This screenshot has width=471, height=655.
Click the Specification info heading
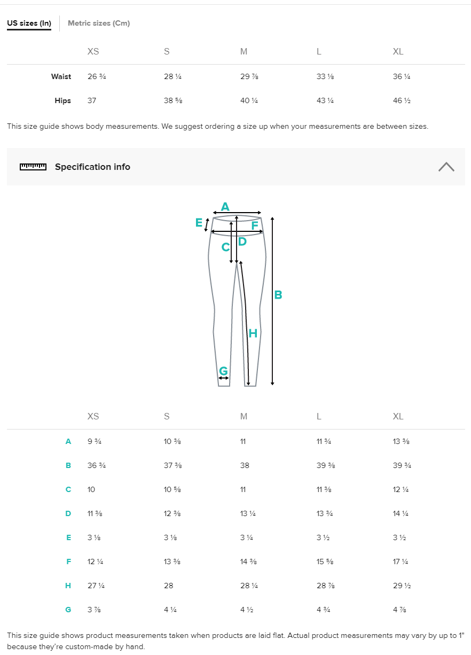pos(92,167)
